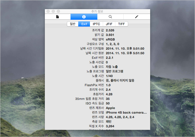
Task: Close the 추가 정보 window
Action: click(x=48, y=11)
